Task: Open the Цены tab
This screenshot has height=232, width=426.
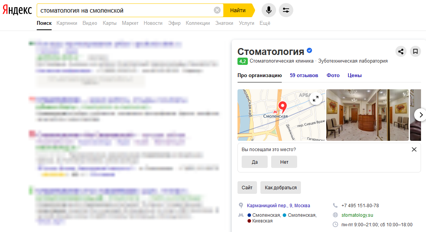Action: [354, 75]
